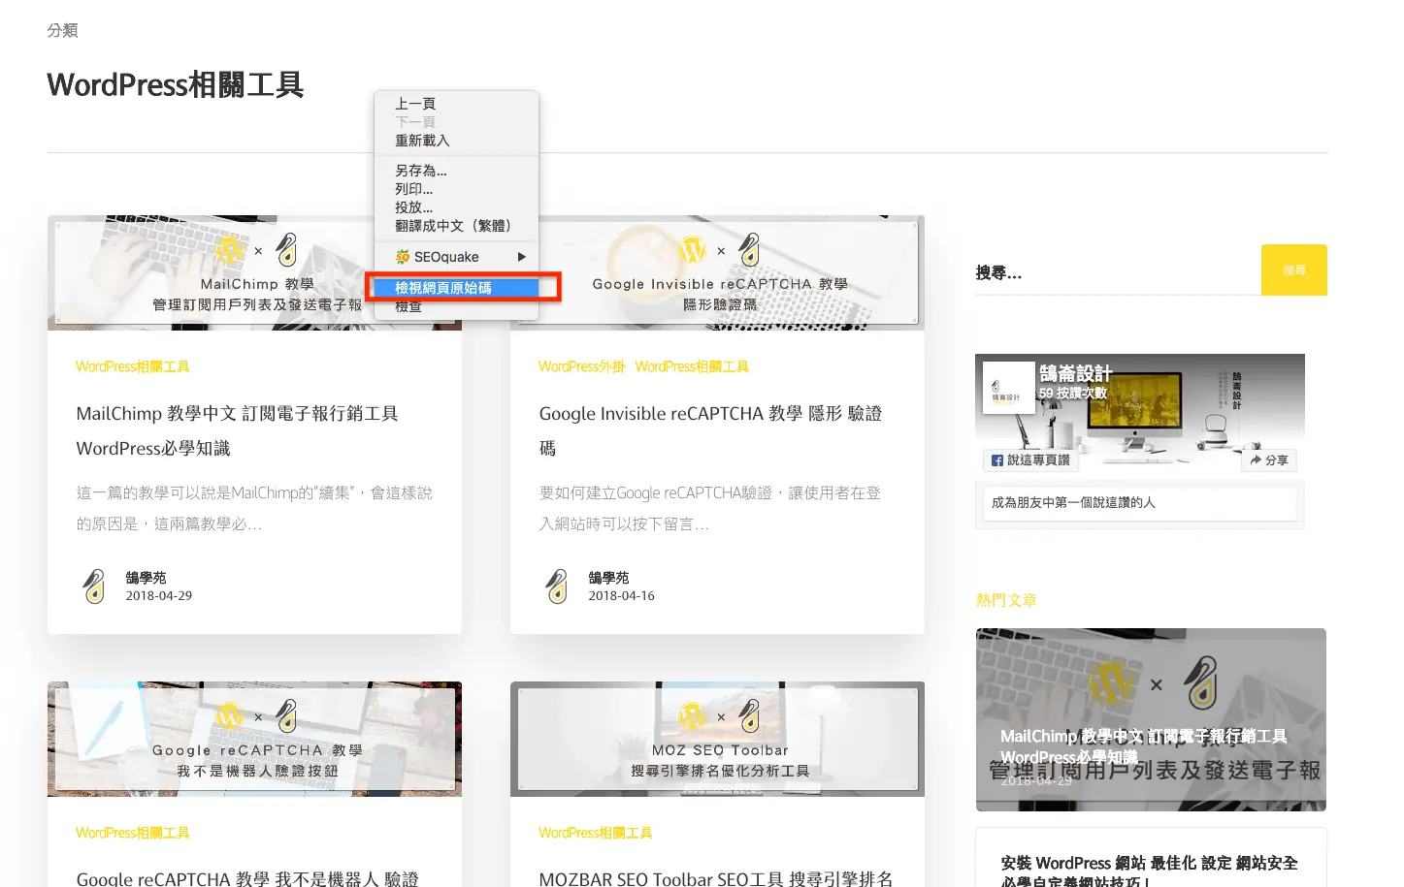
Task: Open the Google Invisible reCAPTCHA cover image
Action: coord(717,273)
